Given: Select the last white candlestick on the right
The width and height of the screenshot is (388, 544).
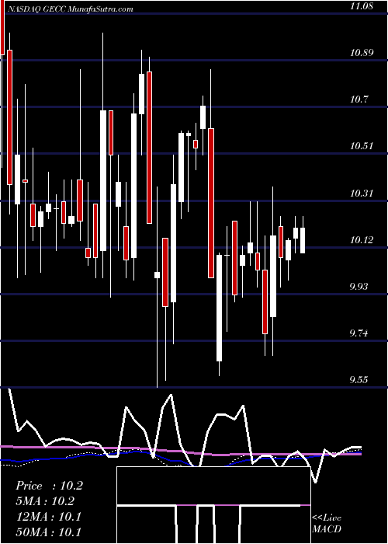Looking at the screenshot, I should pos(303,240).
